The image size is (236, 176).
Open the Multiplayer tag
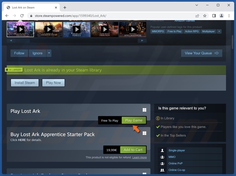pos(209,31)
